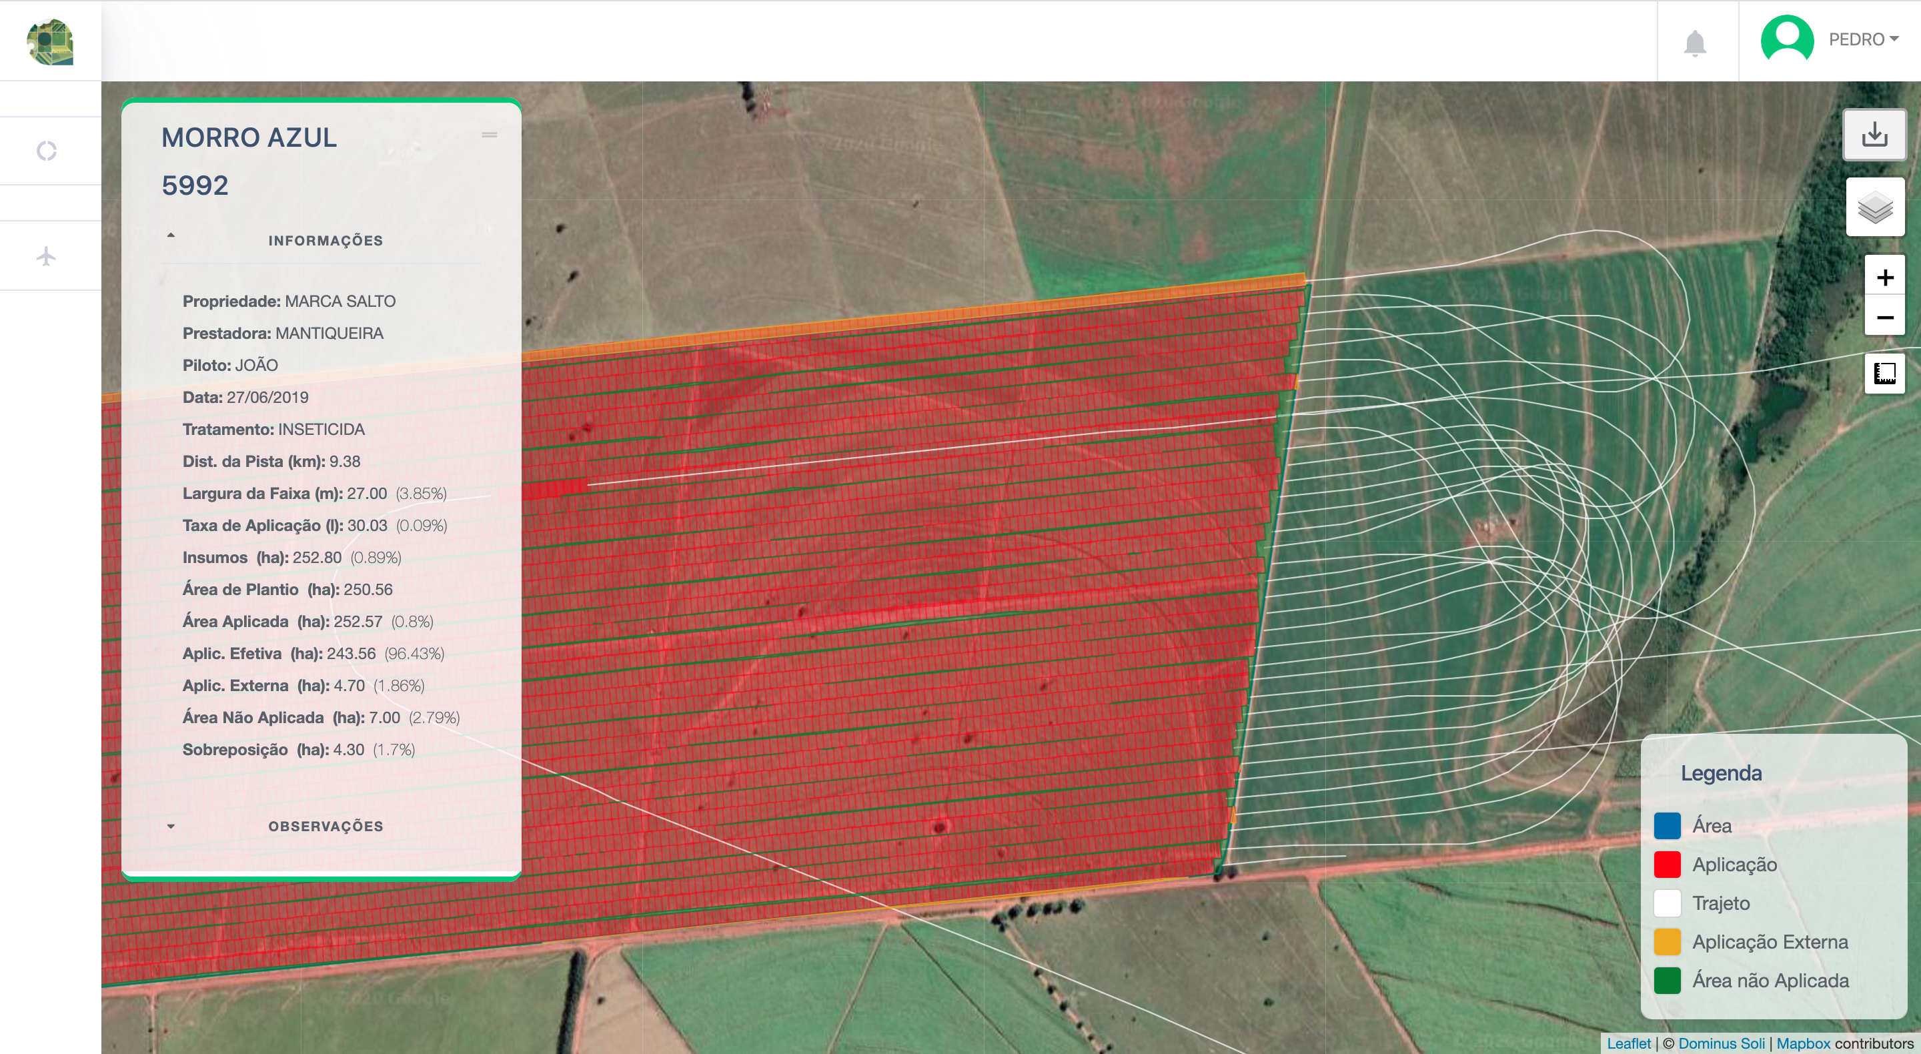Click the orange Aplicação Externa legend swatch
The height and width of the screenshot is (1054, 1921).
[x=1667, y=941]
